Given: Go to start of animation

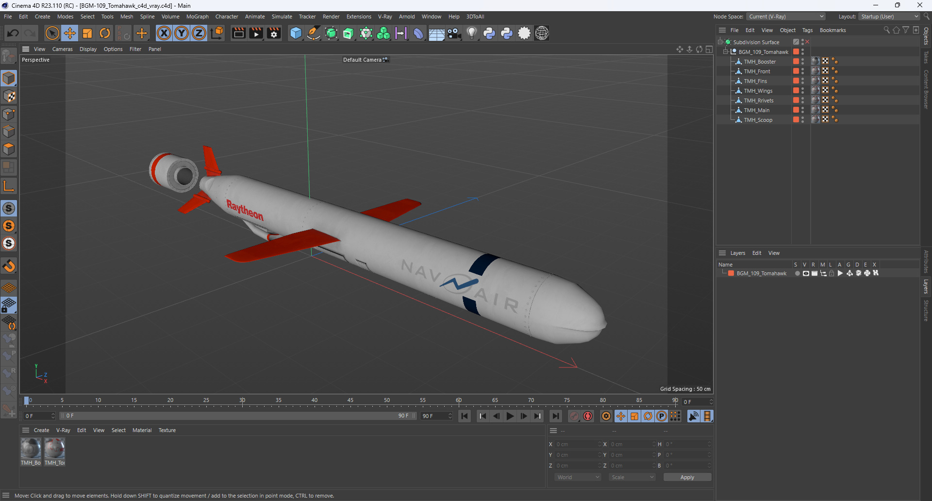Looking at the screenshot, I should tap(465, 416).
